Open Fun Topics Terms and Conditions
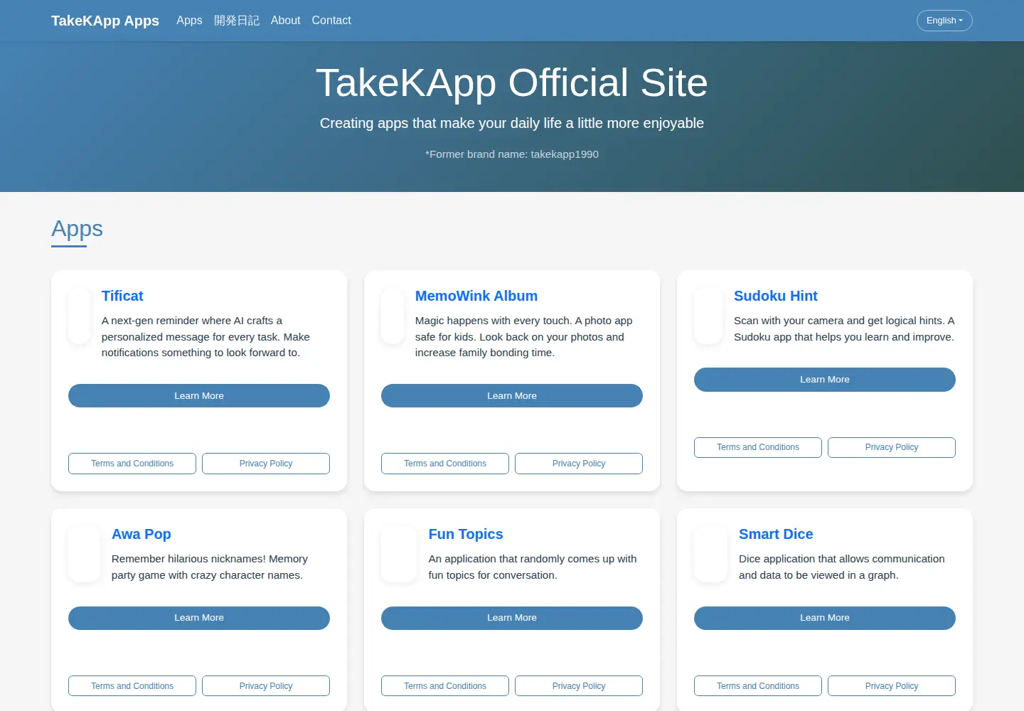This screenshot has height=711, width=1024. click(x=445, y=686)
